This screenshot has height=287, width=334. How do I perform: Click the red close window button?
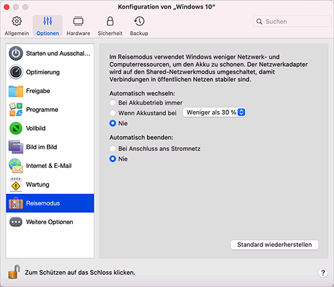point(7,7)
